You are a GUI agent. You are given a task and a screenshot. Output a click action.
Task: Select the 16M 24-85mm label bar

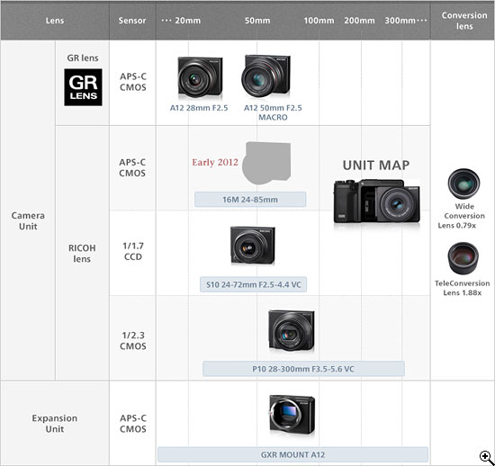coord(250,200)
